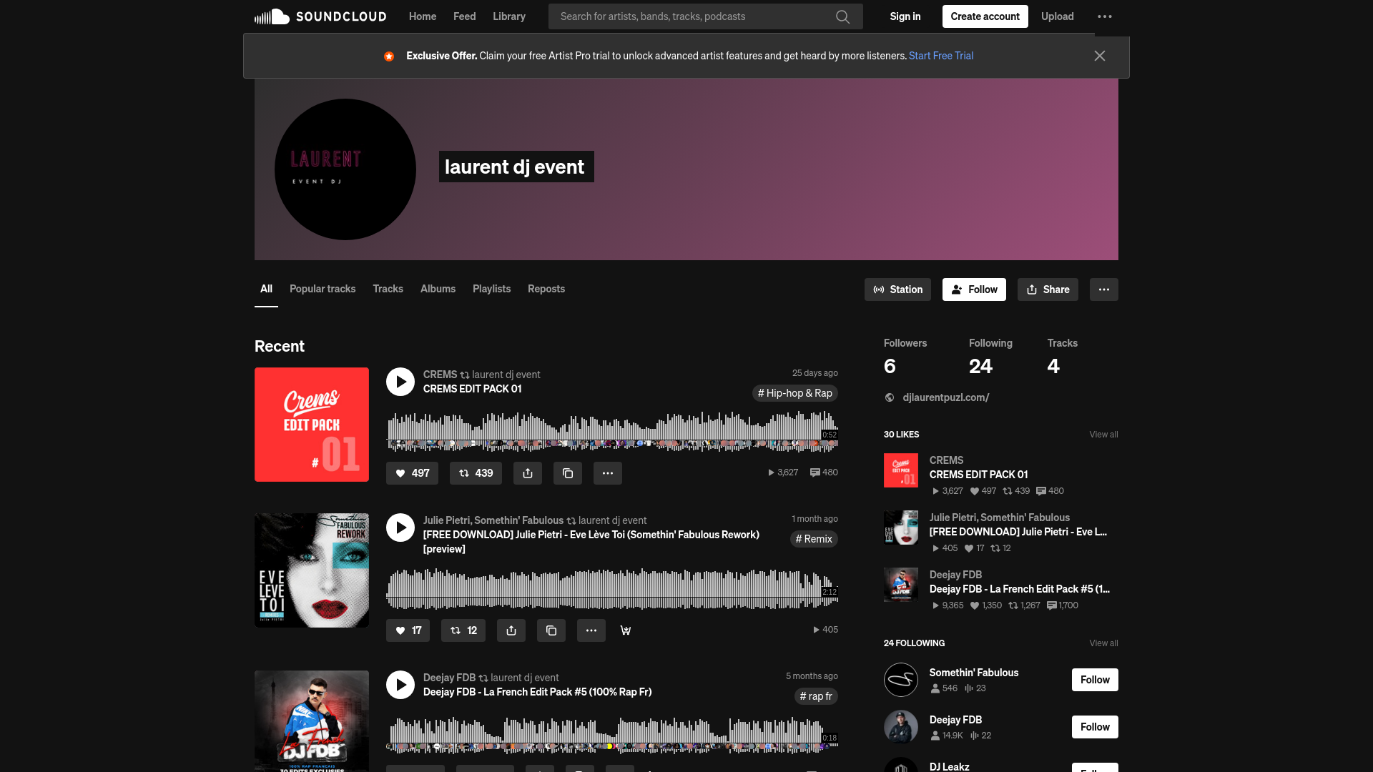Follow laurent dj event
This screenshot has width=1373, height=772.
(974, 289)
